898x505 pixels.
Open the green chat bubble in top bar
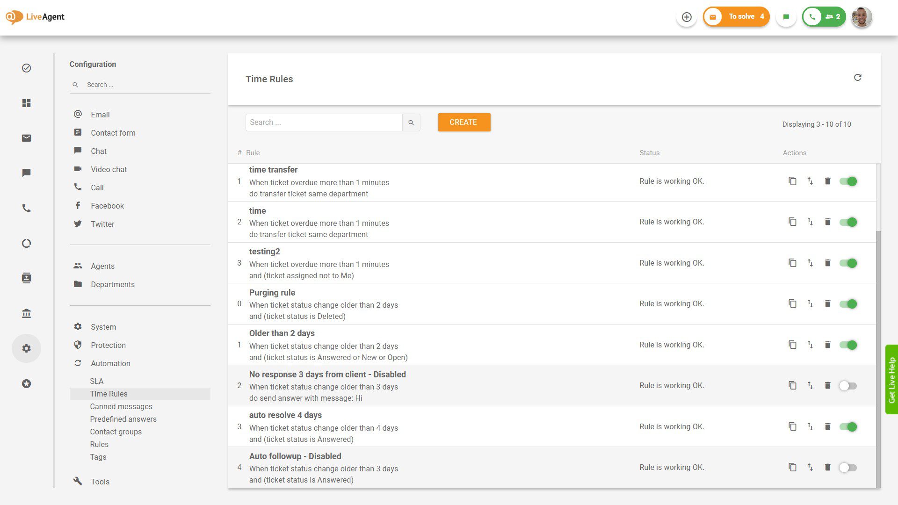786,16
